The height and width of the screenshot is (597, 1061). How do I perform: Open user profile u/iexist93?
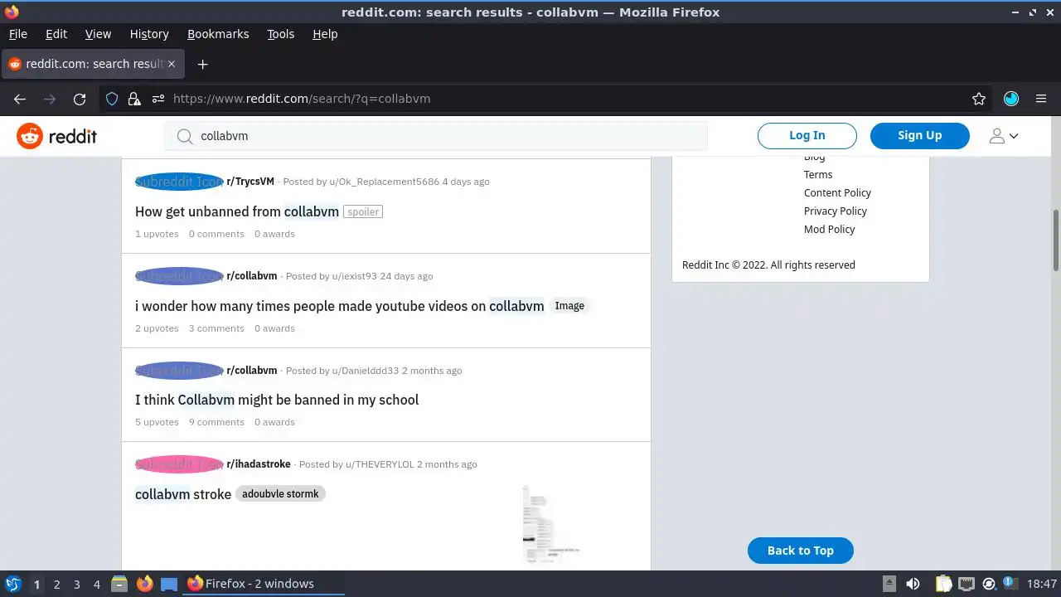(354, 276)
